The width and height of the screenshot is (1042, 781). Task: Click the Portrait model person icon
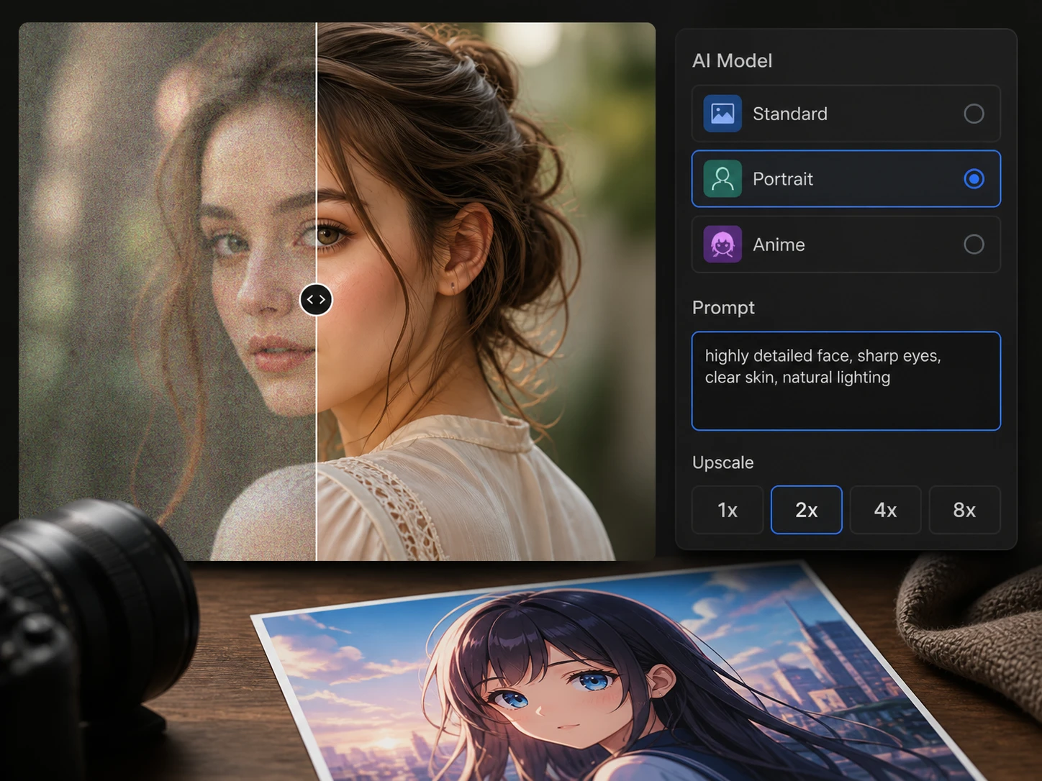pos(722,179)
